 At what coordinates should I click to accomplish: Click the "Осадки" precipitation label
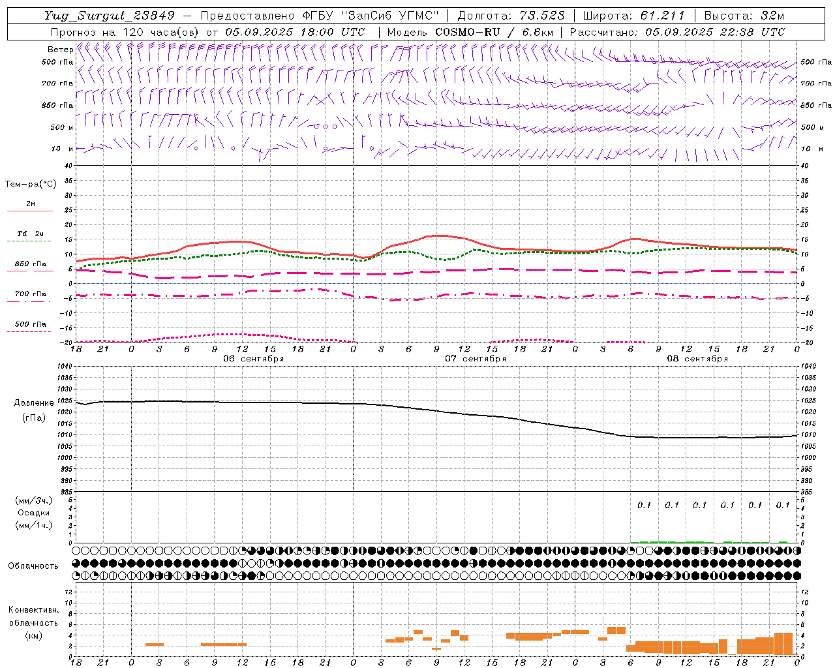coord(34,513)
